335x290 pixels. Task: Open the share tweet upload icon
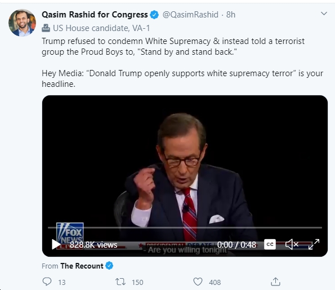coord(276,282)
